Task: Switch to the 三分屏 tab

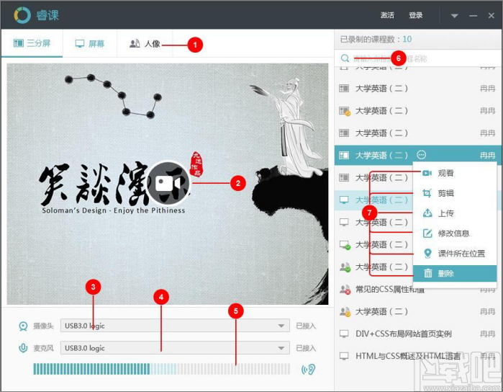Action: pyautogui.click(x=32, y=43)
